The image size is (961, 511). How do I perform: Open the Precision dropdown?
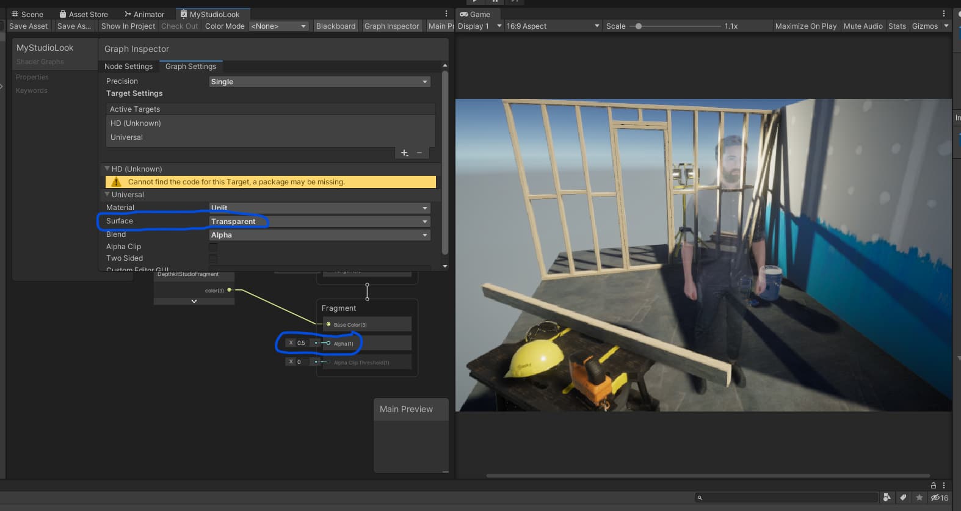coord(319,82)
